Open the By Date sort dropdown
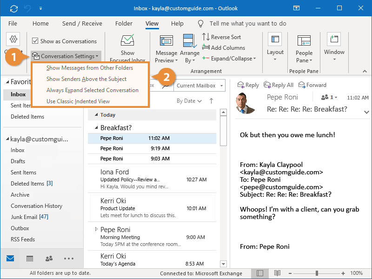 [x=189, y=101]
